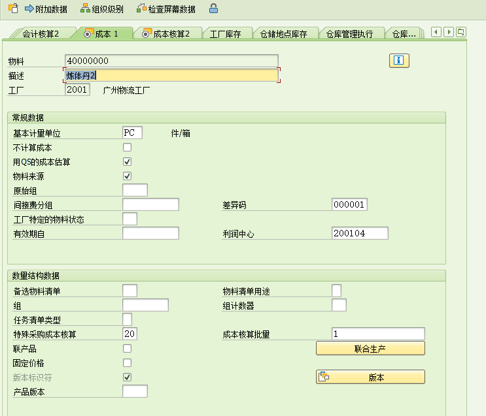Click the create document icon in toolbar
This screenshot has width=486, height=416.
coord(12,8)
